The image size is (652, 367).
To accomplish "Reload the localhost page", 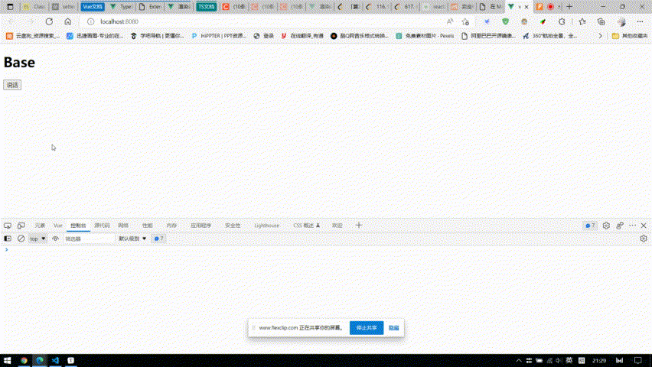I will click(x=49, y=21).
